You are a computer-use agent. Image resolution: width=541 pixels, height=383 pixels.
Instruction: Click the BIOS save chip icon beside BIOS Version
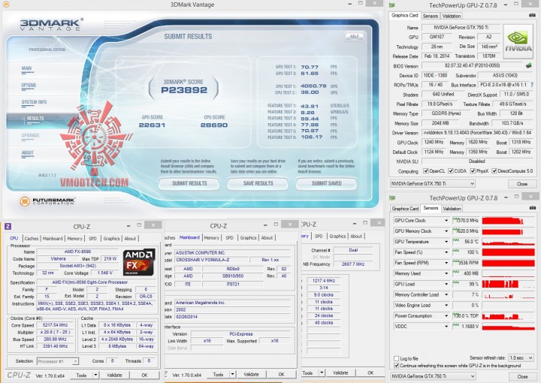pos(528,65)
